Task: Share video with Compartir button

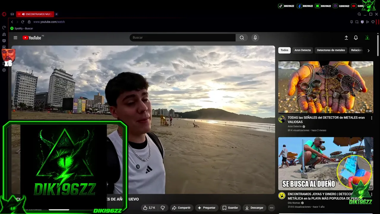Action: (181, 208)
